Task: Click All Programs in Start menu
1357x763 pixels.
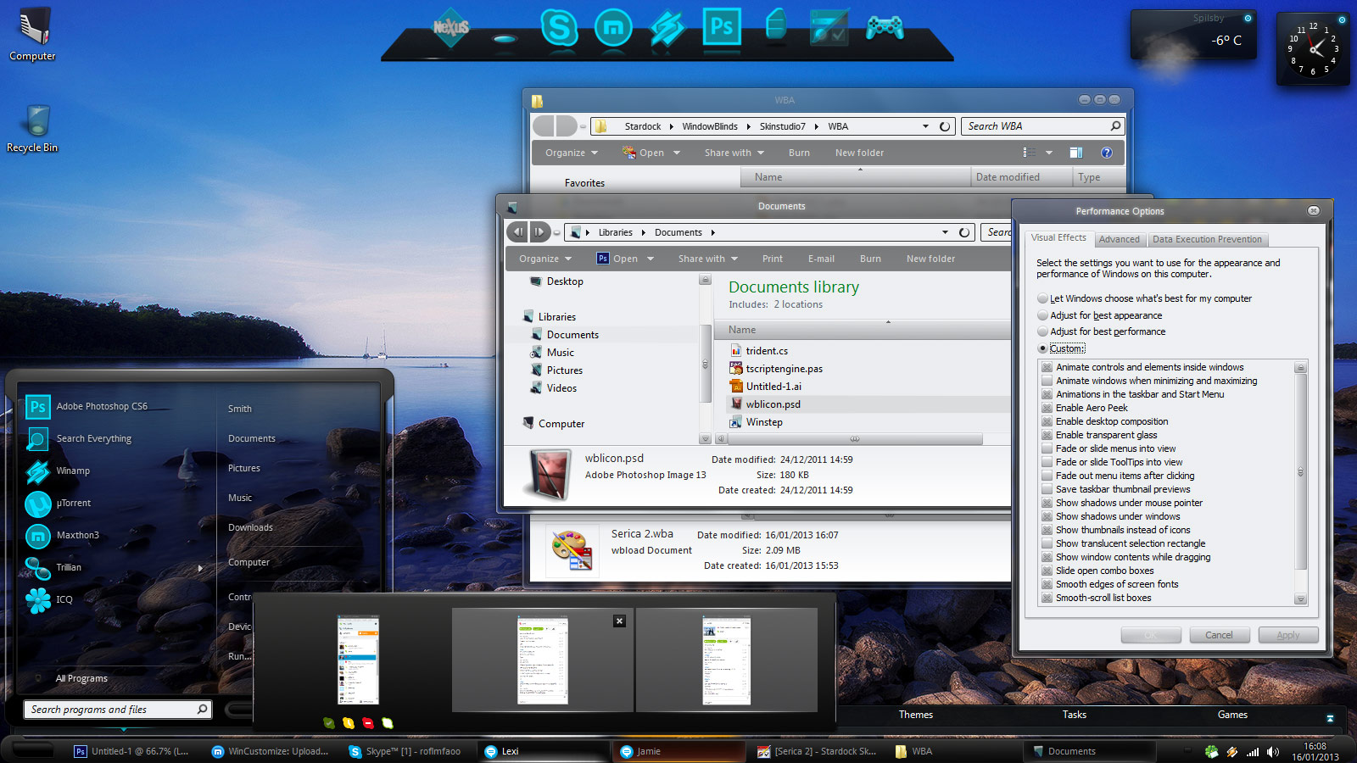Action: pyautogui.click(x=81, y=679)
